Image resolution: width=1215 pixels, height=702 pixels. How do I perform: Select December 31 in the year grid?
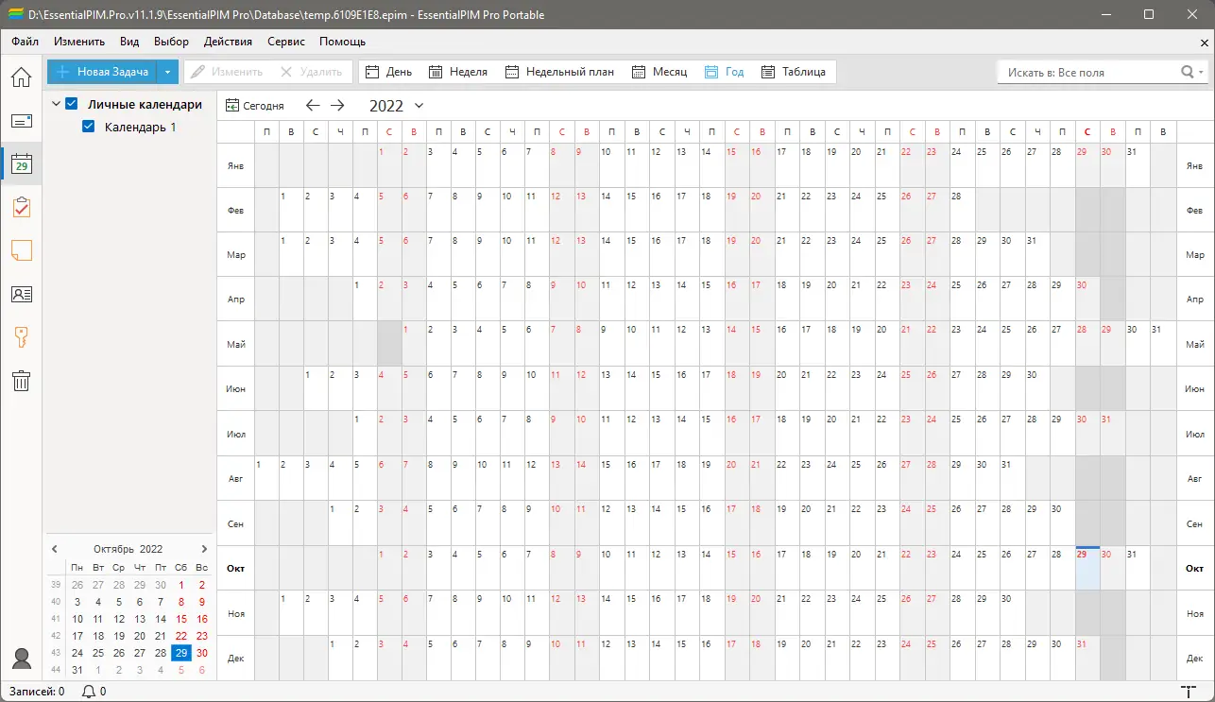1087,658
